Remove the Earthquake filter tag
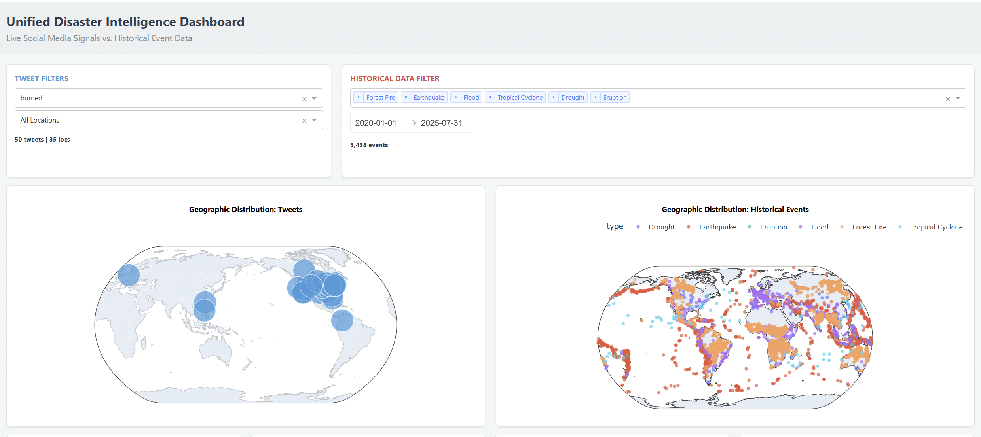The width and height of the screenshot is (981, 437). [x=406, y=97]
